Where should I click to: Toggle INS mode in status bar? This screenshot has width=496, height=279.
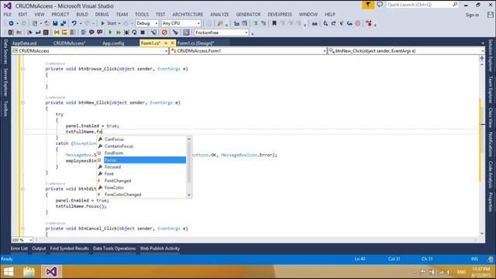coord(474,259)
